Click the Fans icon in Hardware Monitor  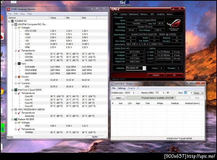point(19,64)
